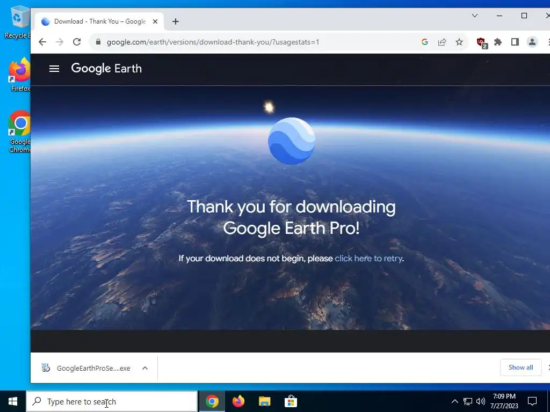The width and height of the screenshot is (550, 412).
Task: Open the network tray icon
Action: pyautogui.click(x=468, y=401)
